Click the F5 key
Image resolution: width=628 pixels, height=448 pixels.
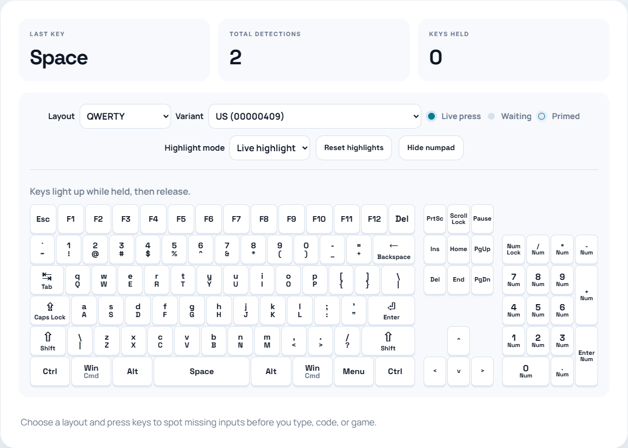click(x=181, y=219)
